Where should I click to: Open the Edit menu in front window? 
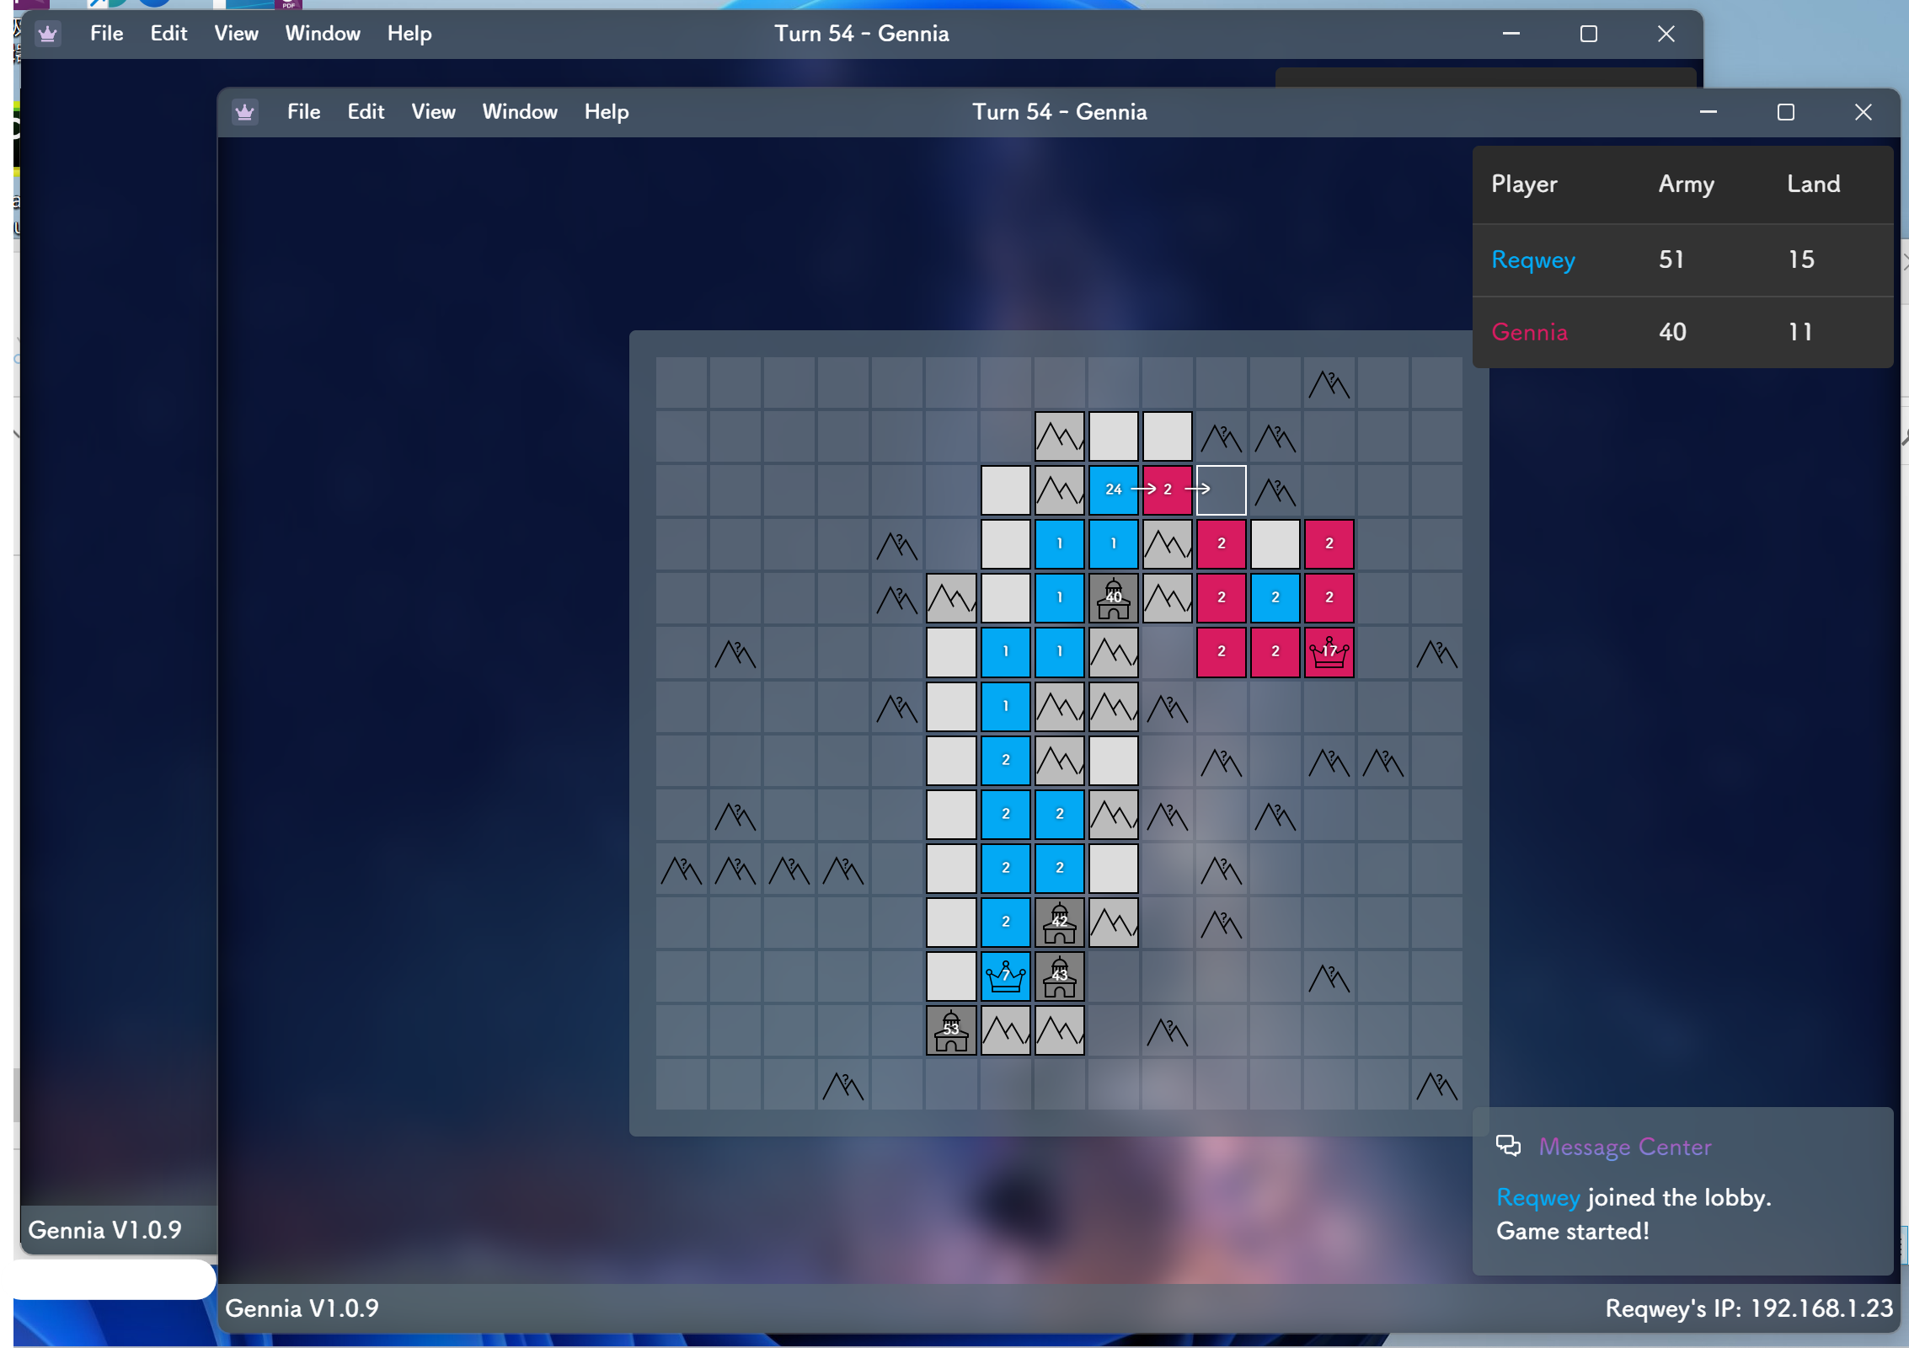coord(366,112)
